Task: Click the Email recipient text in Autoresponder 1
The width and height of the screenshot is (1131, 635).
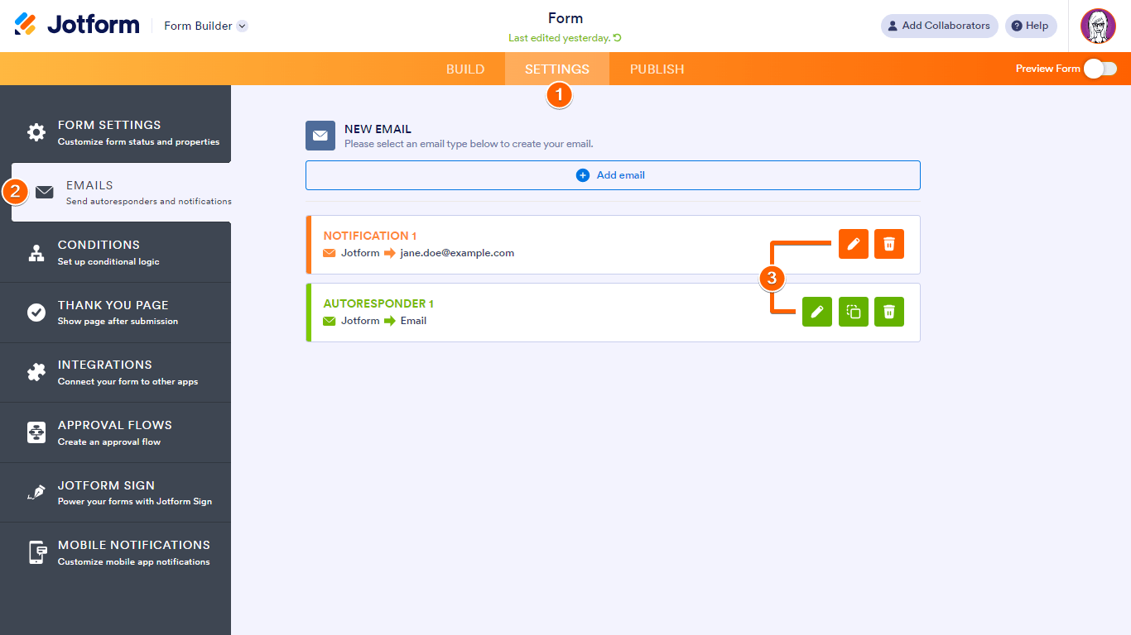Action: point(413,321)
